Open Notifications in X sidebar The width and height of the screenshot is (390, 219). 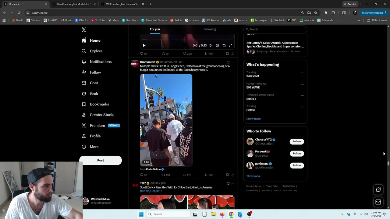click(x=97, y=61)
